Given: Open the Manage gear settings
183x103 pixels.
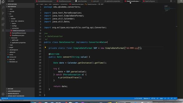Looking at the screenshot, I should [3, 94].
